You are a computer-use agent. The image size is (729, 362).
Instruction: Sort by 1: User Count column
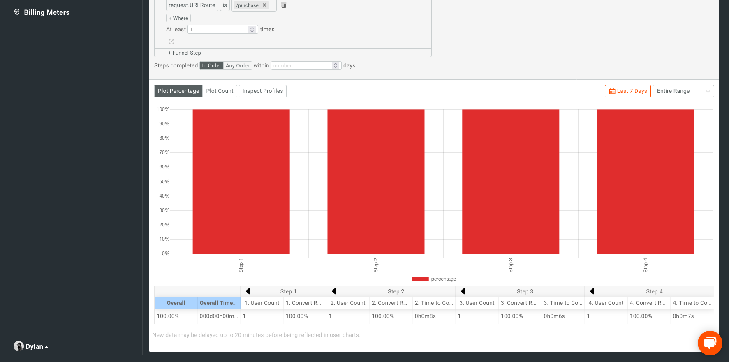click(262, 303)
